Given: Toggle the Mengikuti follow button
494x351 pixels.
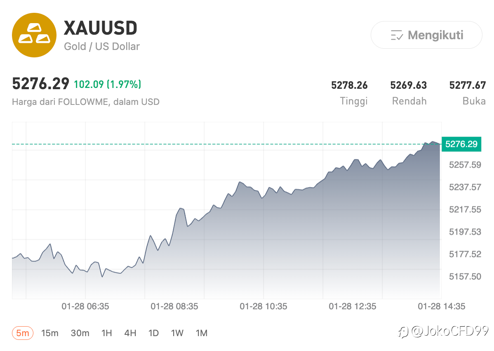Looking at the screenshot, I should point(426,35).
